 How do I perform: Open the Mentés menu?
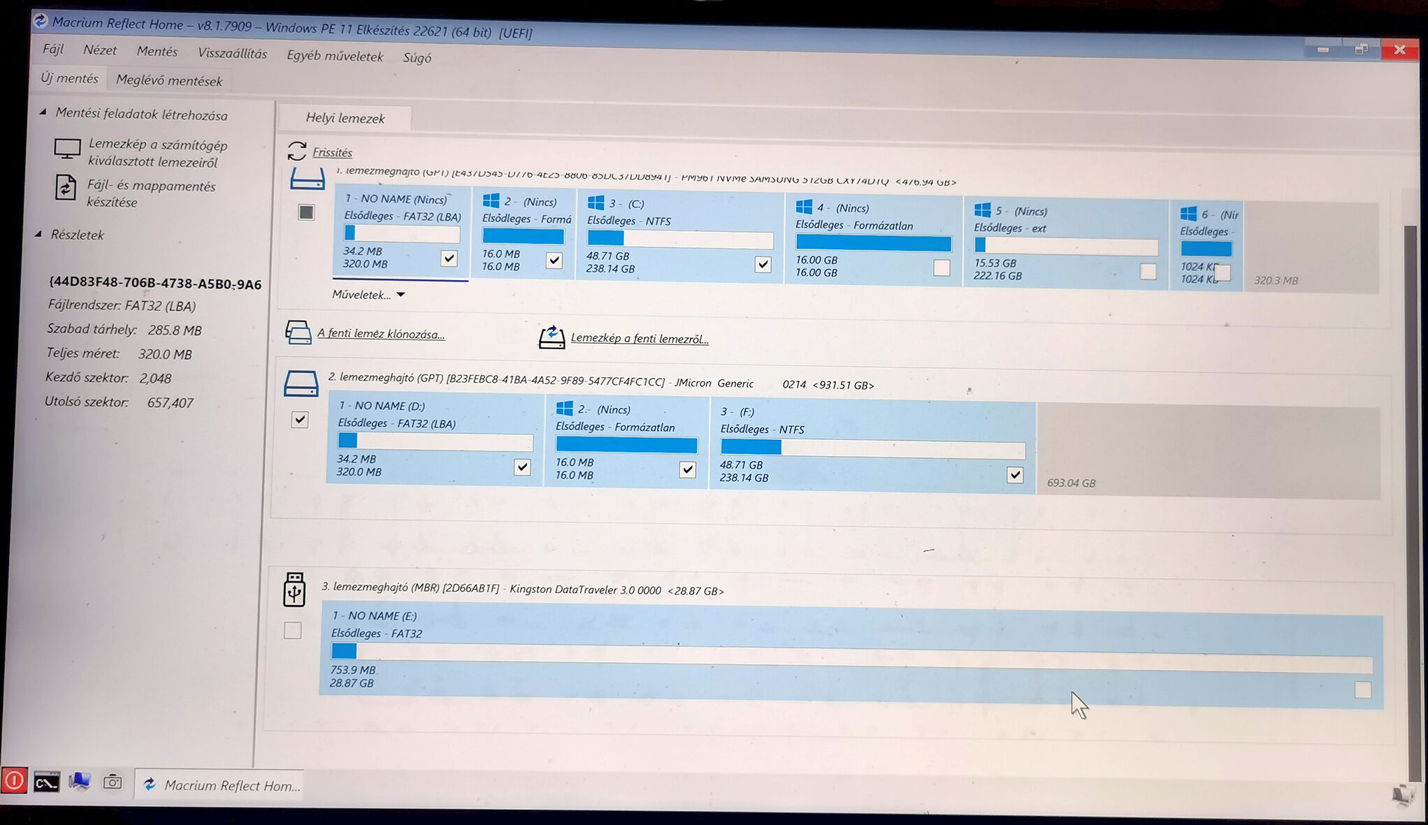pyautogui.click(x=157, y=52)
